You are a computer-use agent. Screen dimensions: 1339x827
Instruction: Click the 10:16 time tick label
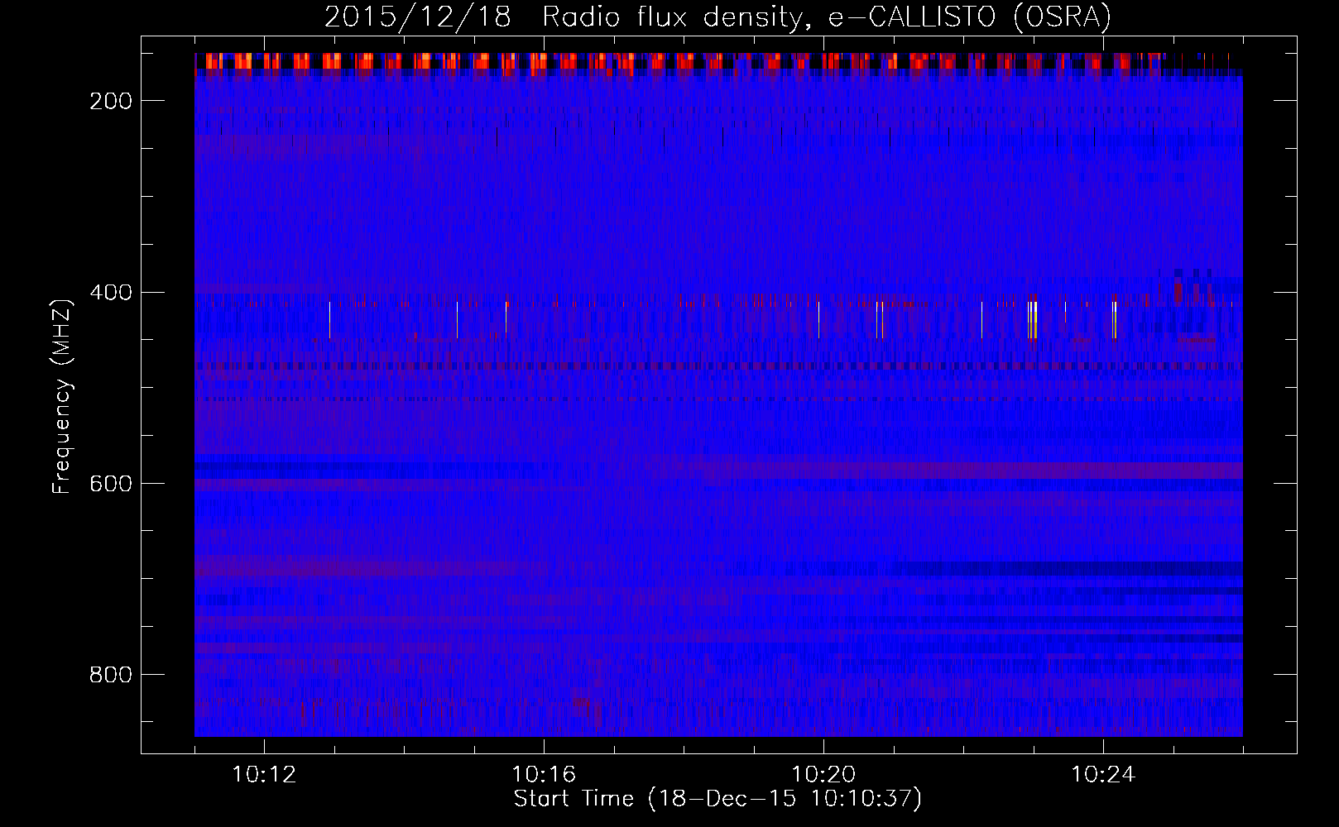point(544,775)
